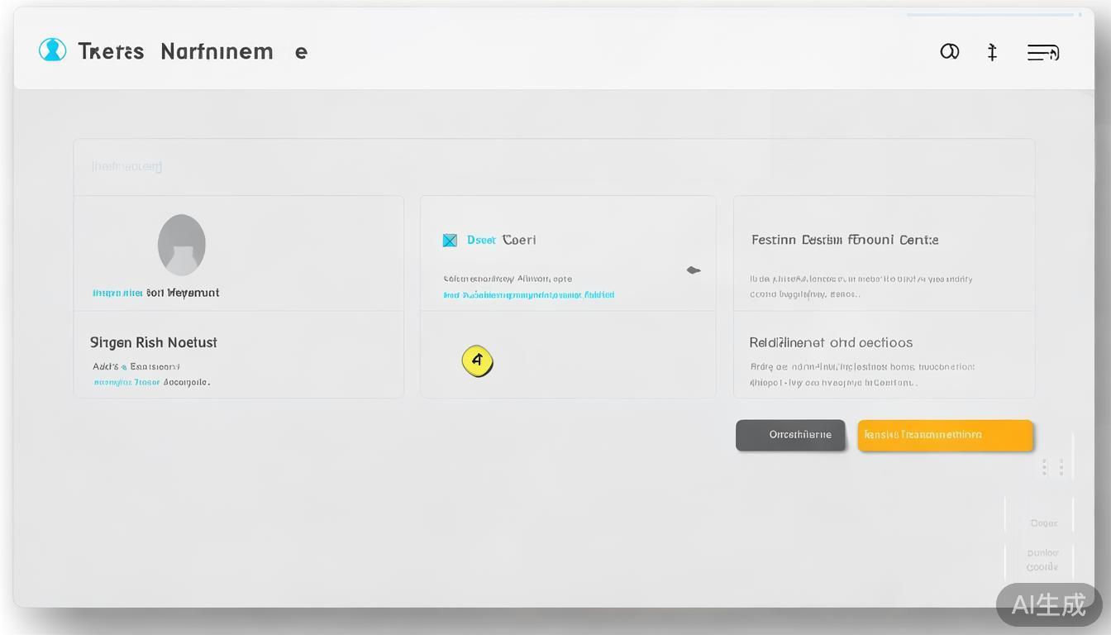Click the orange action button
This screenshot has height=635, width=1111.
coord(945,435)
